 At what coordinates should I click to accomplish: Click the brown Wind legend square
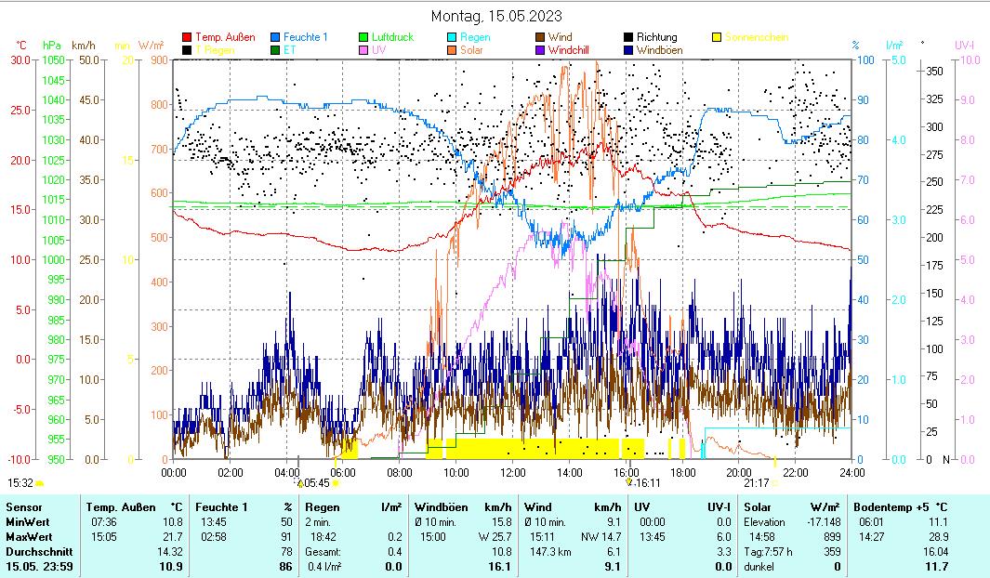coord(540,38)
